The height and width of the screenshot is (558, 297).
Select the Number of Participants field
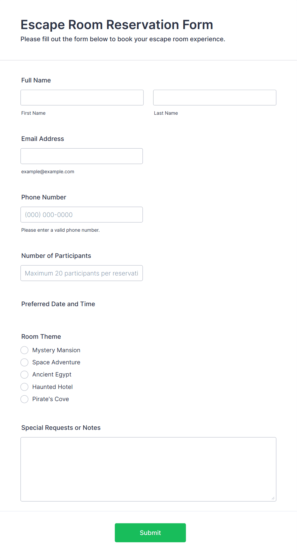point(82,273)
